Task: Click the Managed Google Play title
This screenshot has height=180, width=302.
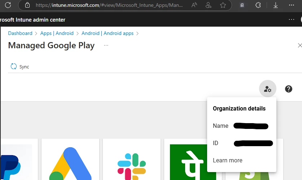Action: [x=51, y=45]
